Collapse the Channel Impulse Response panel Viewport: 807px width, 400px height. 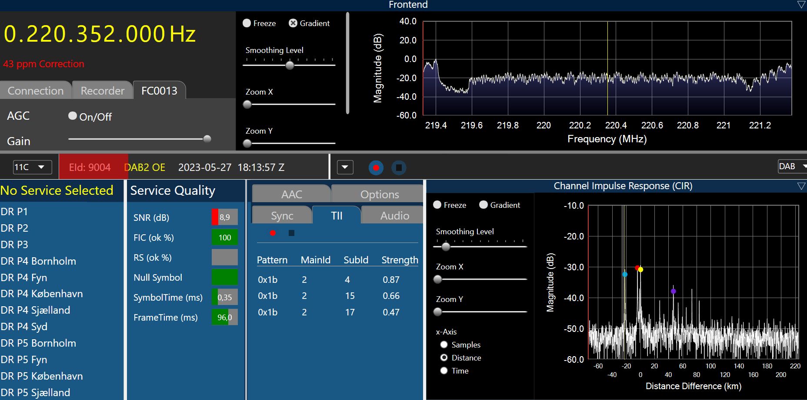[x=801, y=186]
